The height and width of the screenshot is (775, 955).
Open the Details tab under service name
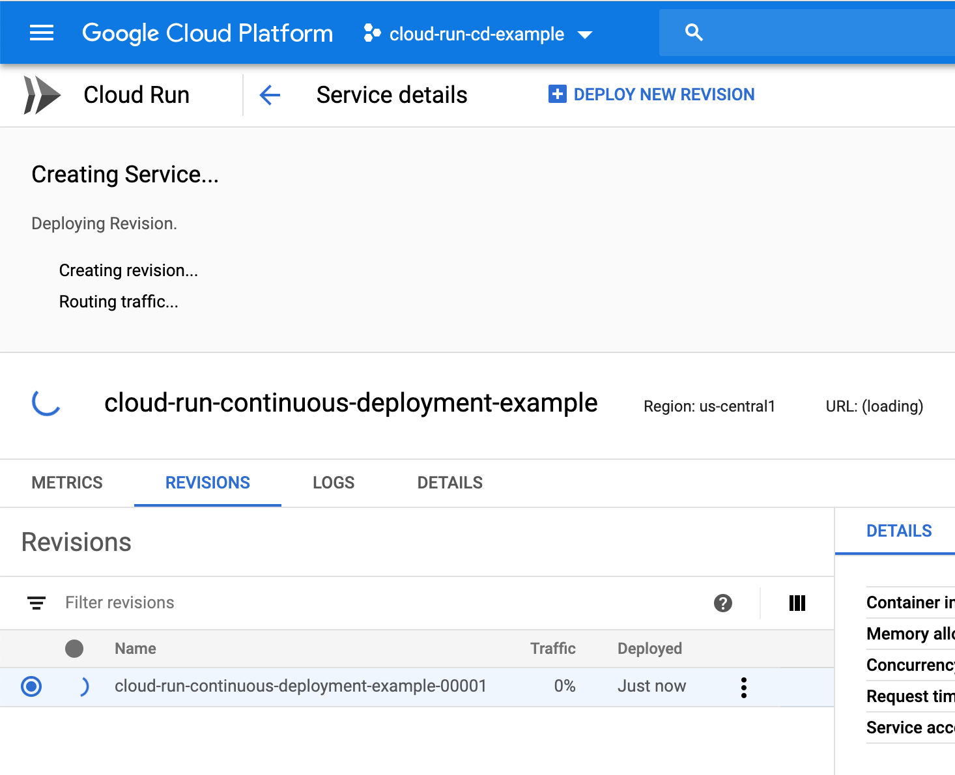(450, 483)
